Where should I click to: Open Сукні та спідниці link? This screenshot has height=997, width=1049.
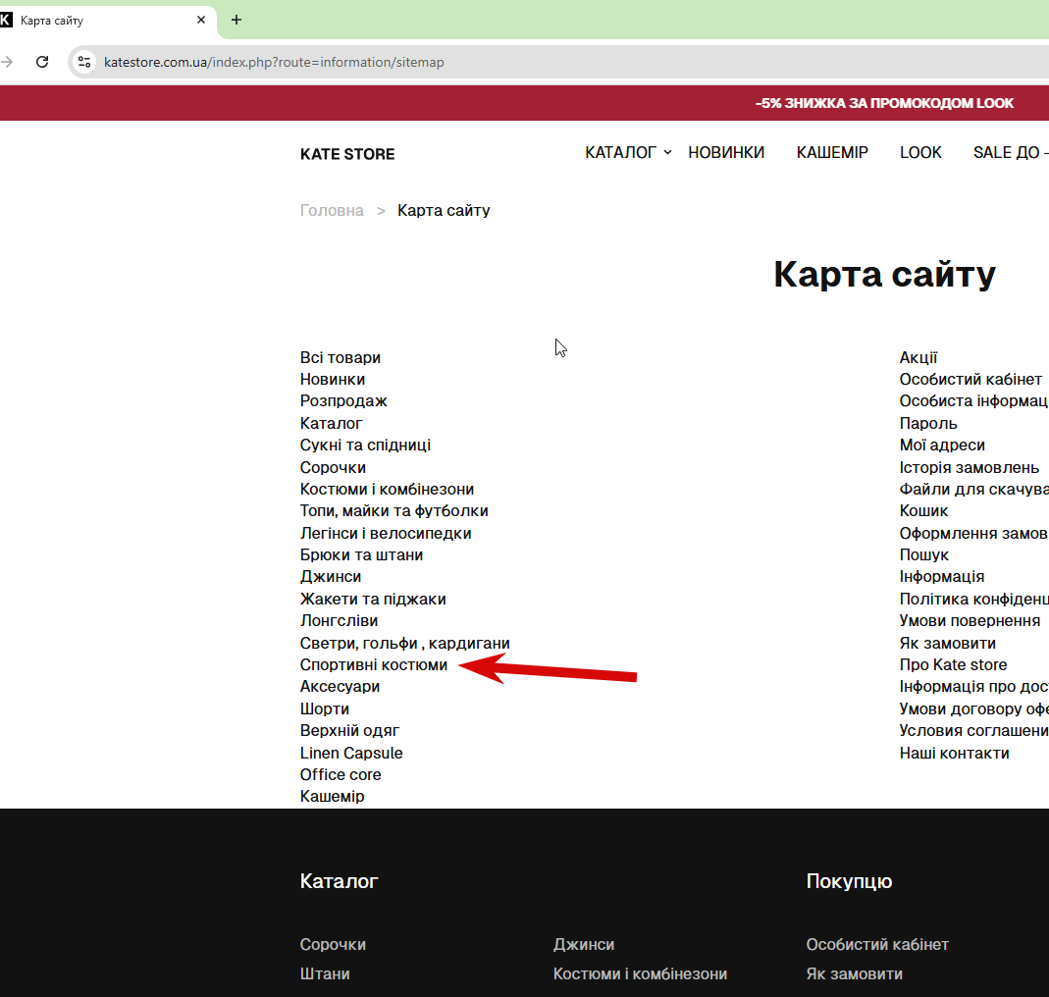click(365, 445)
